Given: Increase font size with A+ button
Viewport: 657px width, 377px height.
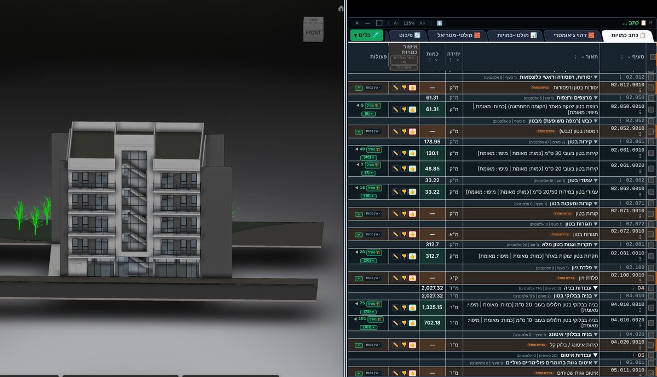Looking at the screenshot, I should (x=422, y=23).
